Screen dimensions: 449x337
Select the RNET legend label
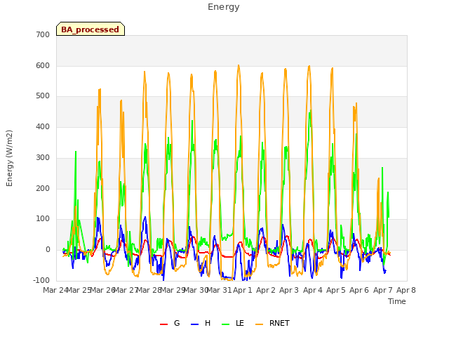click(279, 323)
